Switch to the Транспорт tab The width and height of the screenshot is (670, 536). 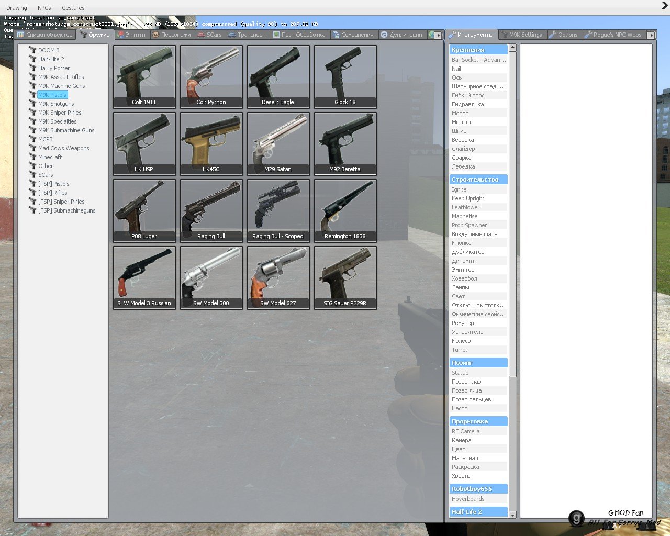point(248,35)
